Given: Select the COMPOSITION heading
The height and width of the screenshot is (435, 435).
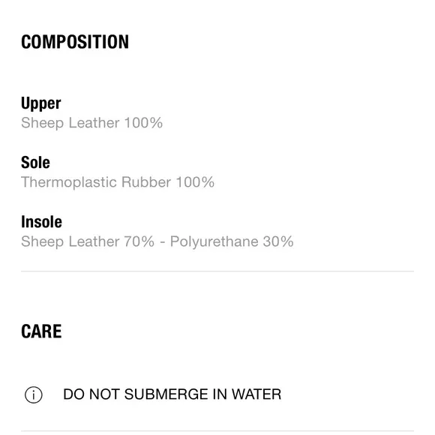Looking at the screenshot, I should point(75,42).
